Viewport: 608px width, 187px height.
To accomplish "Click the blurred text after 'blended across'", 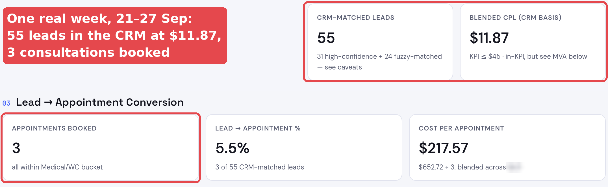I will point(514,167).
